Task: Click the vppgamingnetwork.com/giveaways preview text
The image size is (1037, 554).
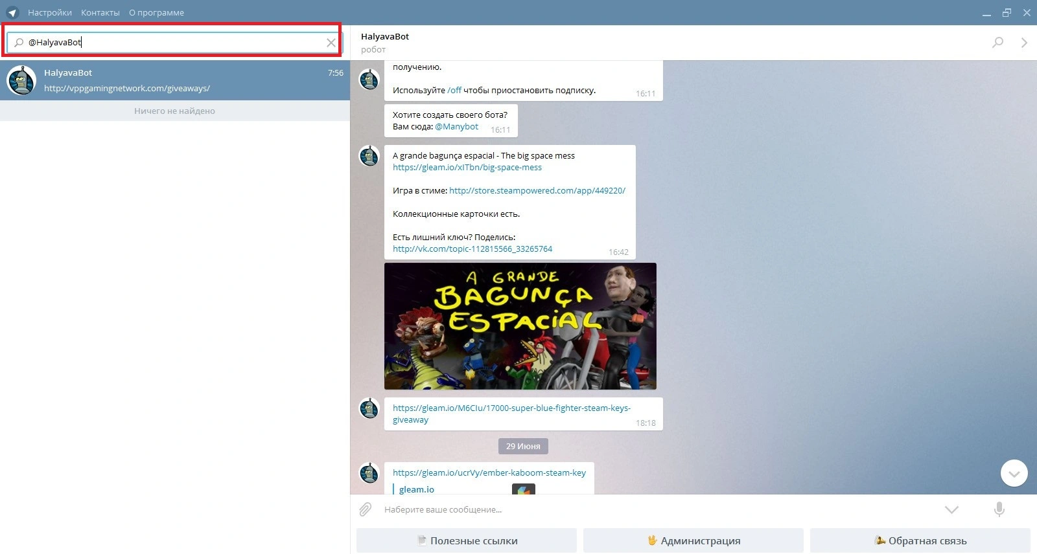Action: point(127,88)
